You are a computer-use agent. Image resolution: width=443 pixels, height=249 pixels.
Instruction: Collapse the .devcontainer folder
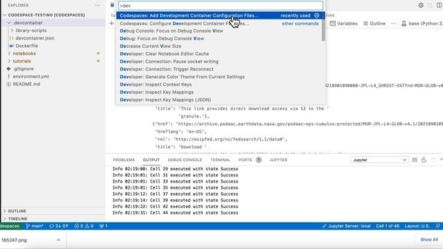point(9,23)
